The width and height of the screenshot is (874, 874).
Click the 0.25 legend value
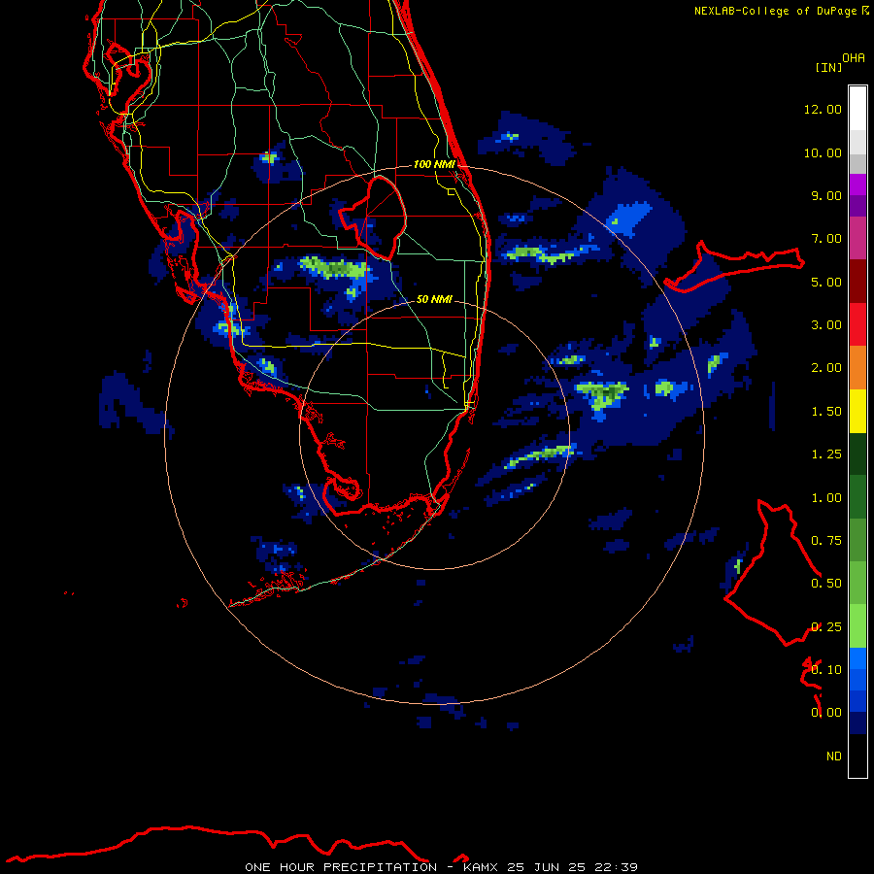826,627
